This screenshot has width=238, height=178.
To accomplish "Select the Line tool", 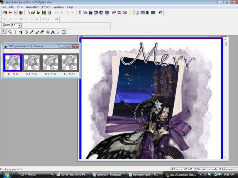I will point(59,32).
